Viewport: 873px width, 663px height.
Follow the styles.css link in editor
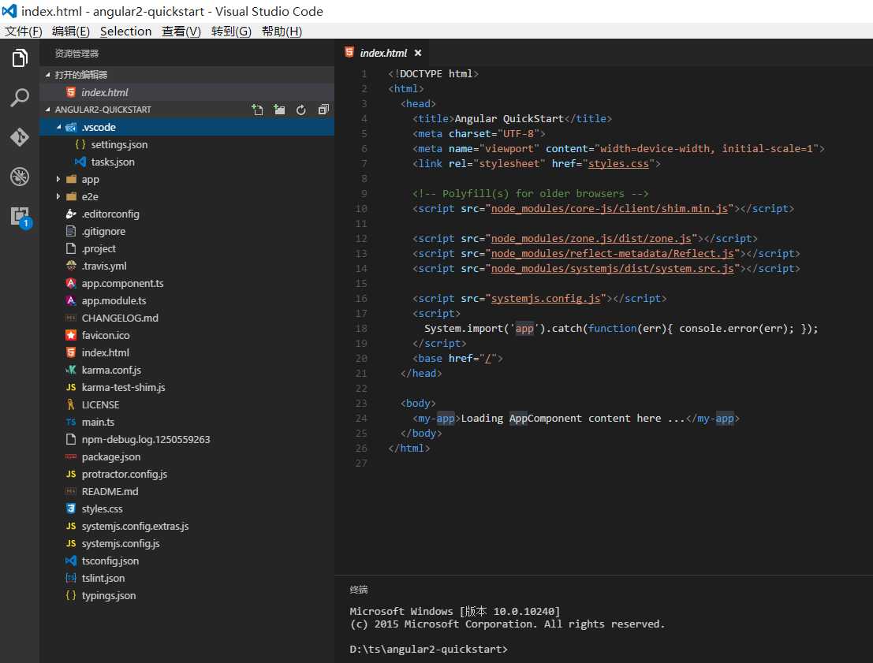(618, 164)
